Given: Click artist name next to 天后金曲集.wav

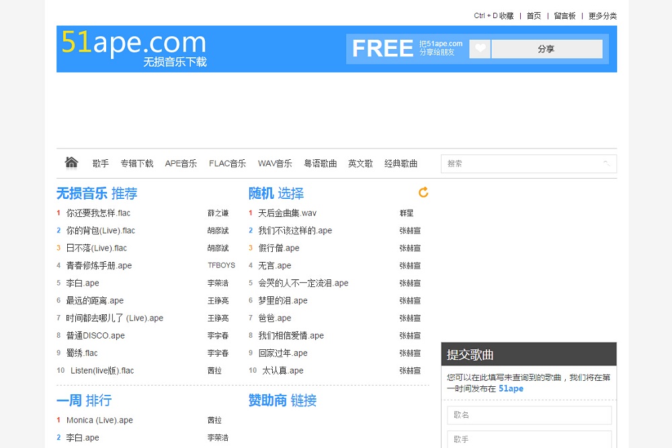Looking at the screenshot, I should click(x=407, y=214).
